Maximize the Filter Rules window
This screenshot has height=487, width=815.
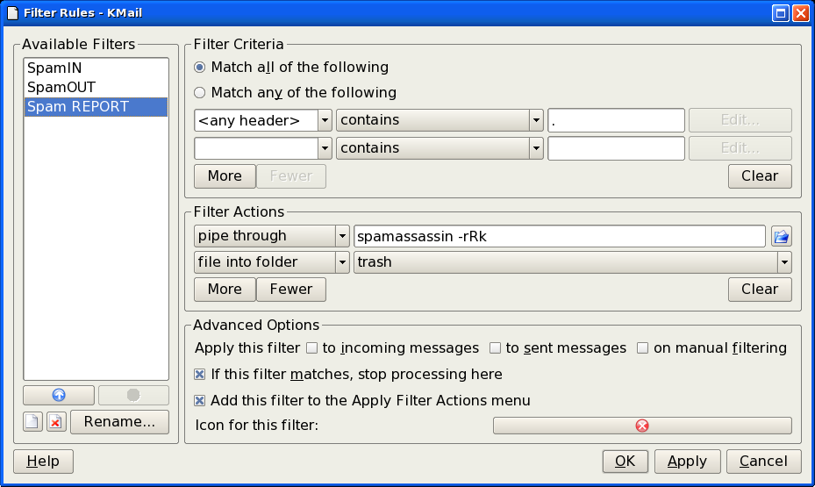click(x=780, y=13)
